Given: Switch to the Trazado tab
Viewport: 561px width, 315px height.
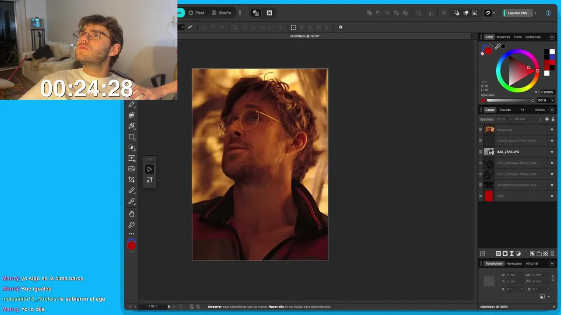Looking at the screenshot, I should coord(505,110).
